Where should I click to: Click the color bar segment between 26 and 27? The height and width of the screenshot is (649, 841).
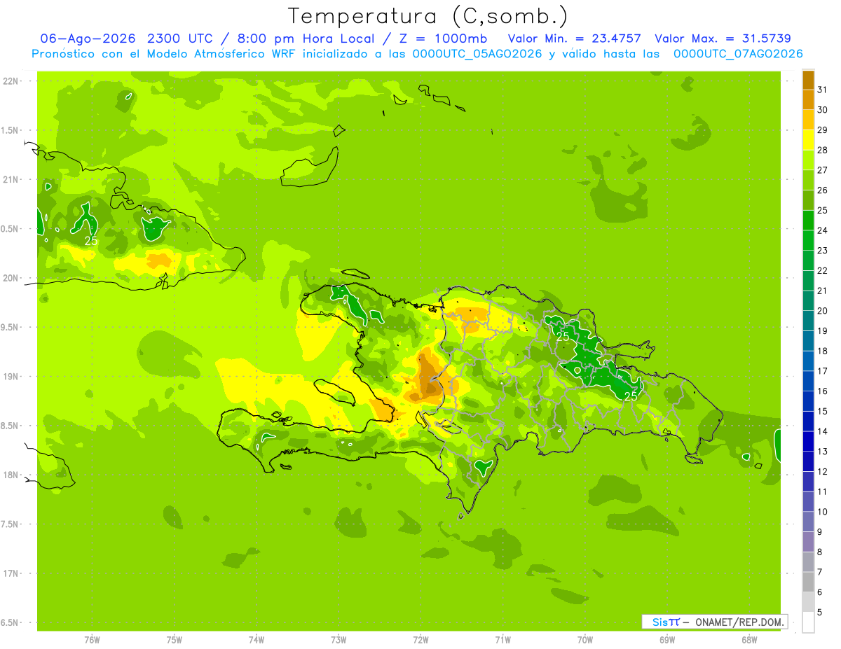(808, 180)
